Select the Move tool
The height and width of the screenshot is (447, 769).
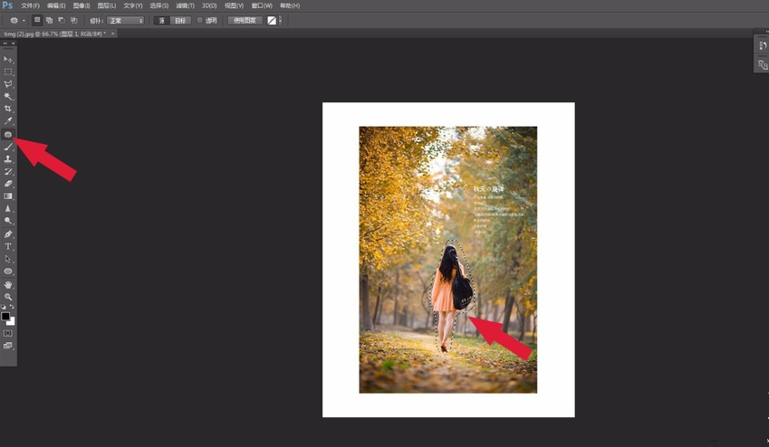pos(8,59)
